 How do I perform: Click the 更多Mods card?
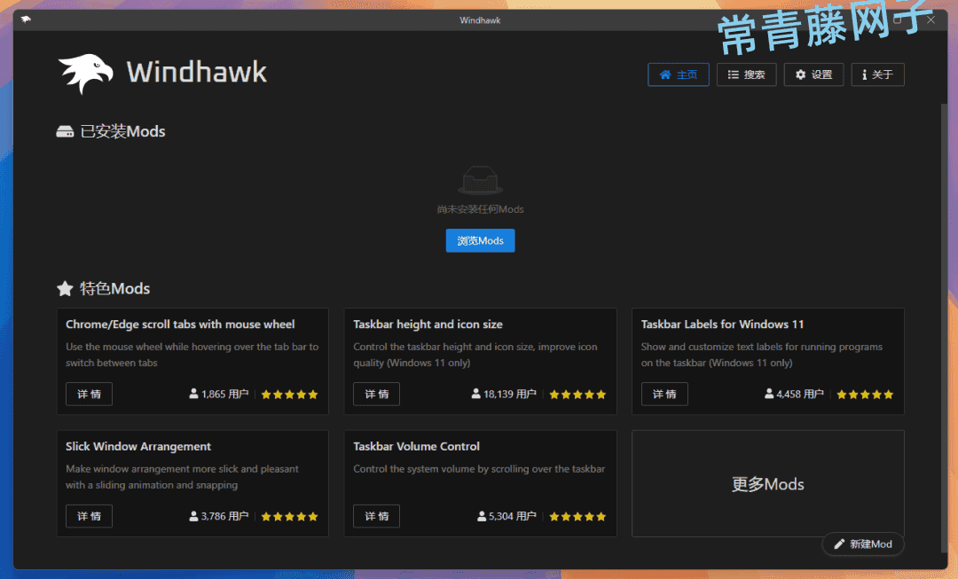pyautogui.click(x=768, y=484)
